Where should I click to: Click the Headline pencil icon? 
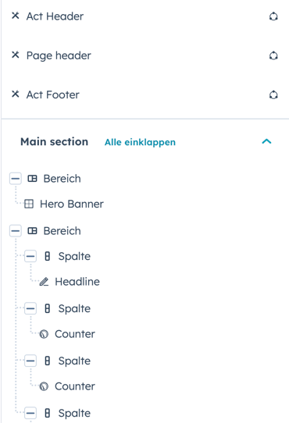(x=44, y=282)
